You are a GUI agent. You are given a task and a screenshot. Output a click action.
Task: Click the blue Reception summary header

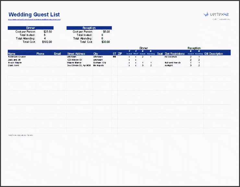[x=89, y=28]
